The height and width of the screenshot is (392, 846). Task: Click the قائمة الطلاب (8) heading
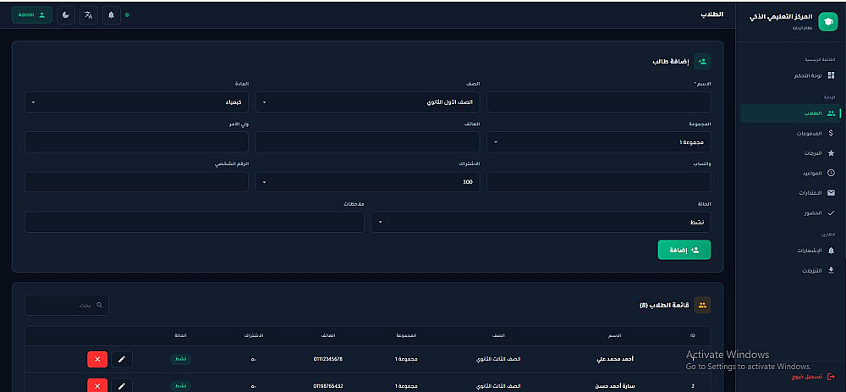tap(664, 305)
